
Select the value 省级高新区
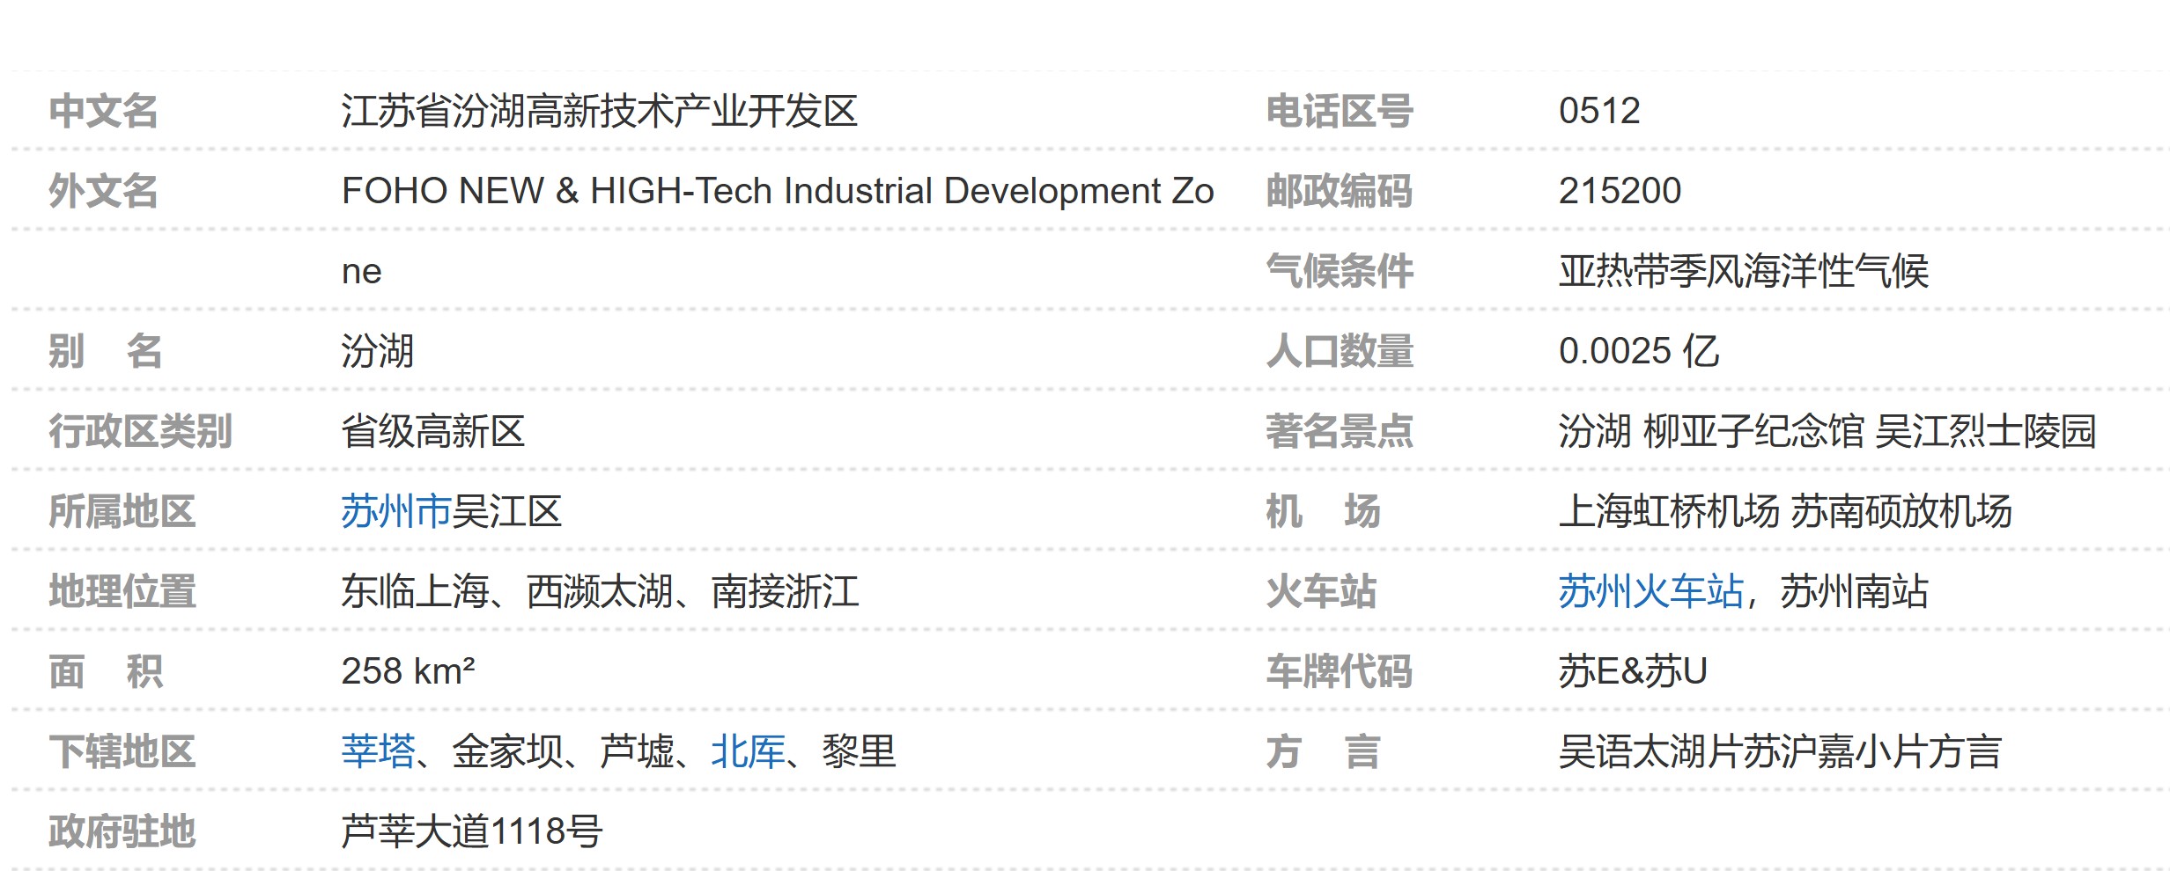click(x=433, y=431)
